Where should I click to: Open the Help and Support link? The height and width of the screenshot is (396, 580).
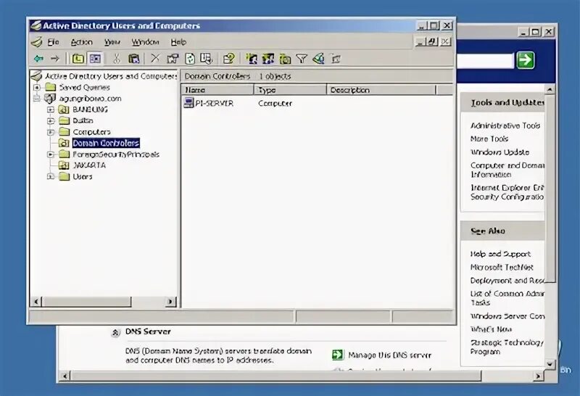[x=500, y=254]
